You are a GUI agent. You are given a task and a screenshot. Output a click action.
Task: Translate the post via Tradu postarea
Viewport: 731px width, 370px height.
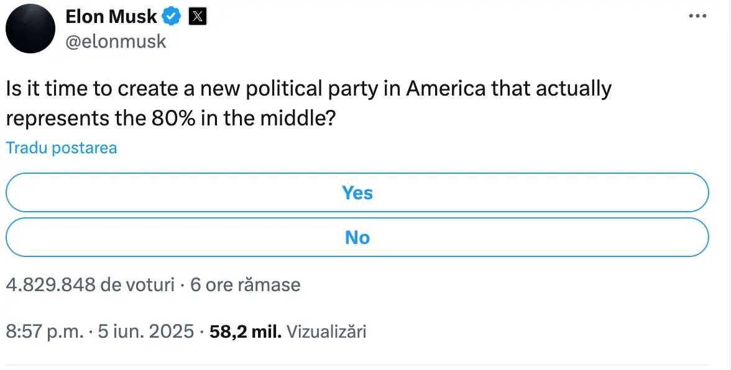click(61, 148)
